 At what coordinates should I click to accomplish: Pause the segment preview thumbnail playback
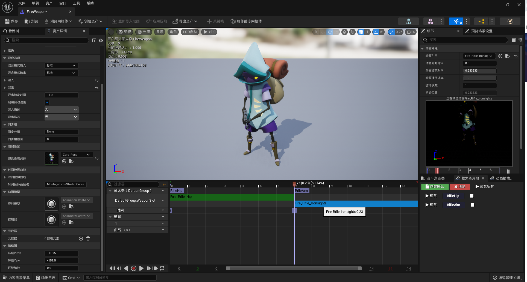508,171
